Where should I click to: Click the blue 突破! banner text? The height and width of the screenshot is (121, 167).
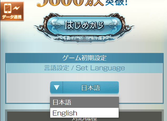pyautogui.click(x=117, y=3)
